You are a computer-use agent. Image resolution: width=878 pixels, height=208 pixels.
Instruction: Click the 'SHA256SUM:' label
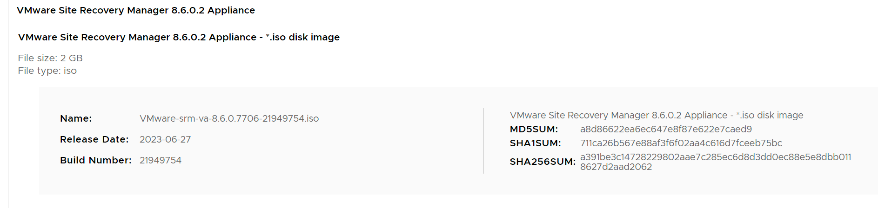coord(543,162)
